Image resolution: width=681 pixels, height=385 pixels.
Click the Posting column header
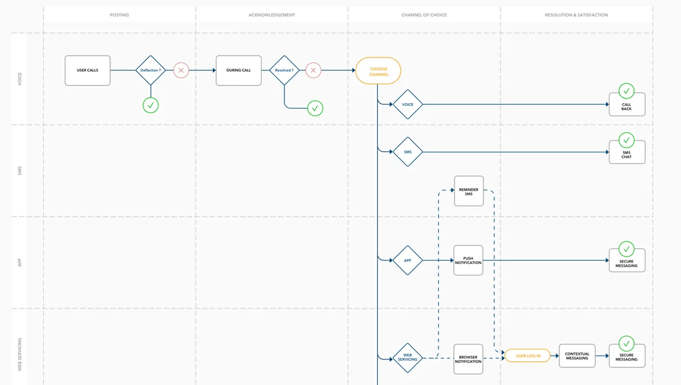click(119, 15)
